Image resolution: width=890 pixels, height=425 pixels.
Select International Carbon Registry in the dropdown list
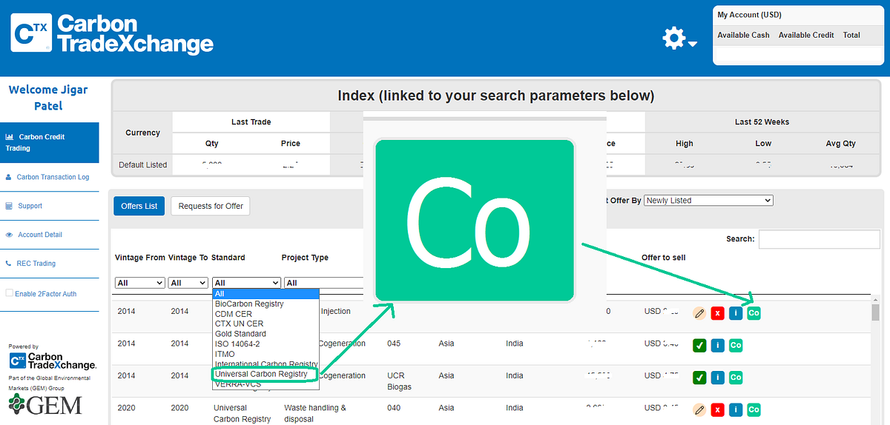point(266,364)
